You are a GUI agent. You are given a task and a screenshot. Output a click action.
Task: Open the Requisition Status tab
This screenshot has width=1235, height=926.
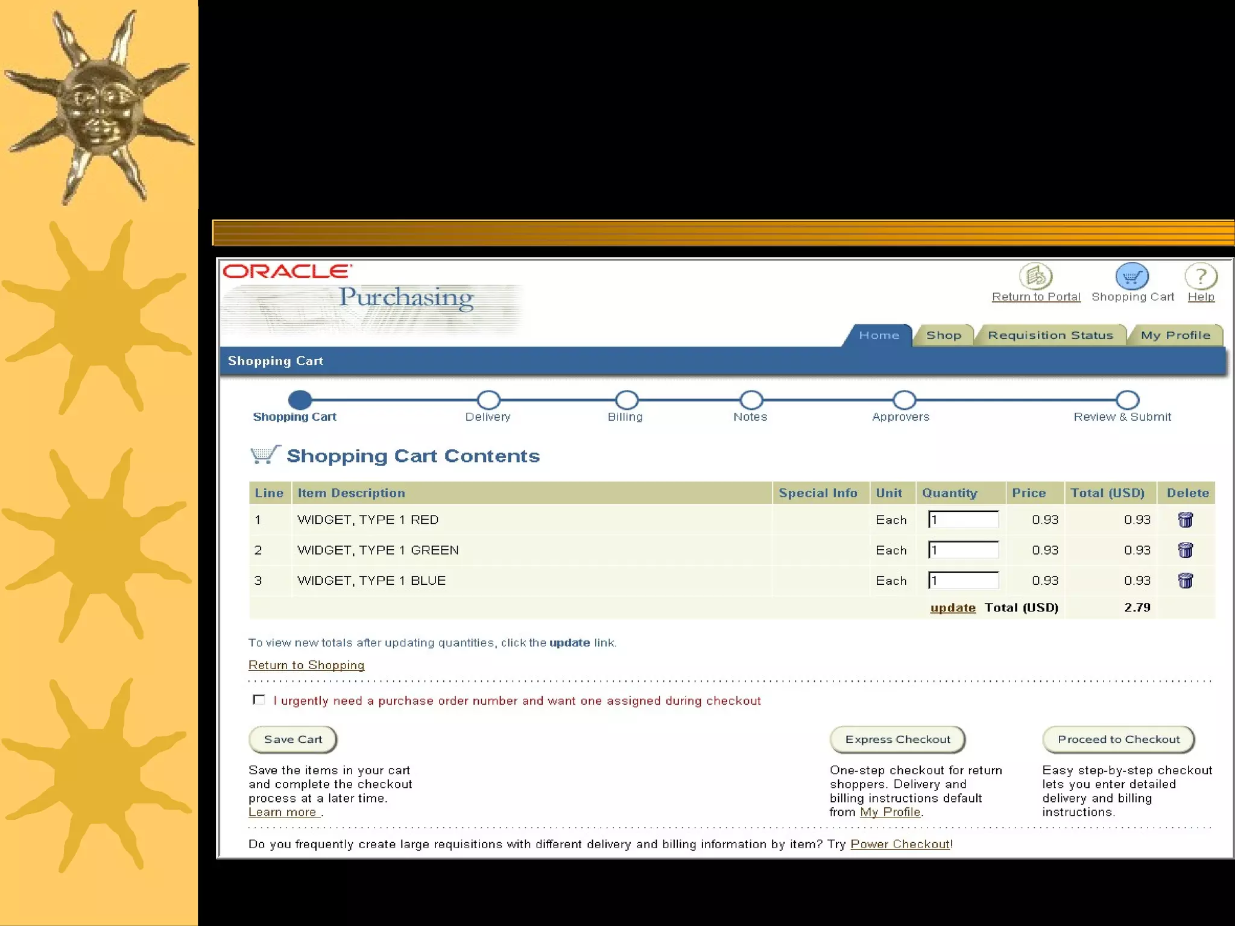click(1050, 335)
